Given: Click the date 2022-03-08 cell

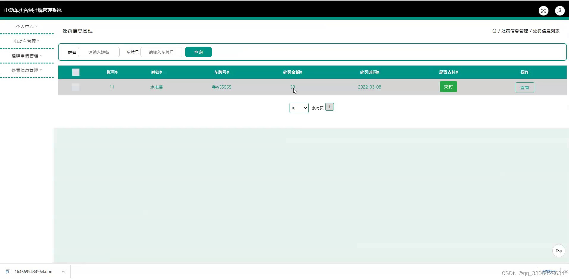Looking at the screenshot, I should click(369, 87).
